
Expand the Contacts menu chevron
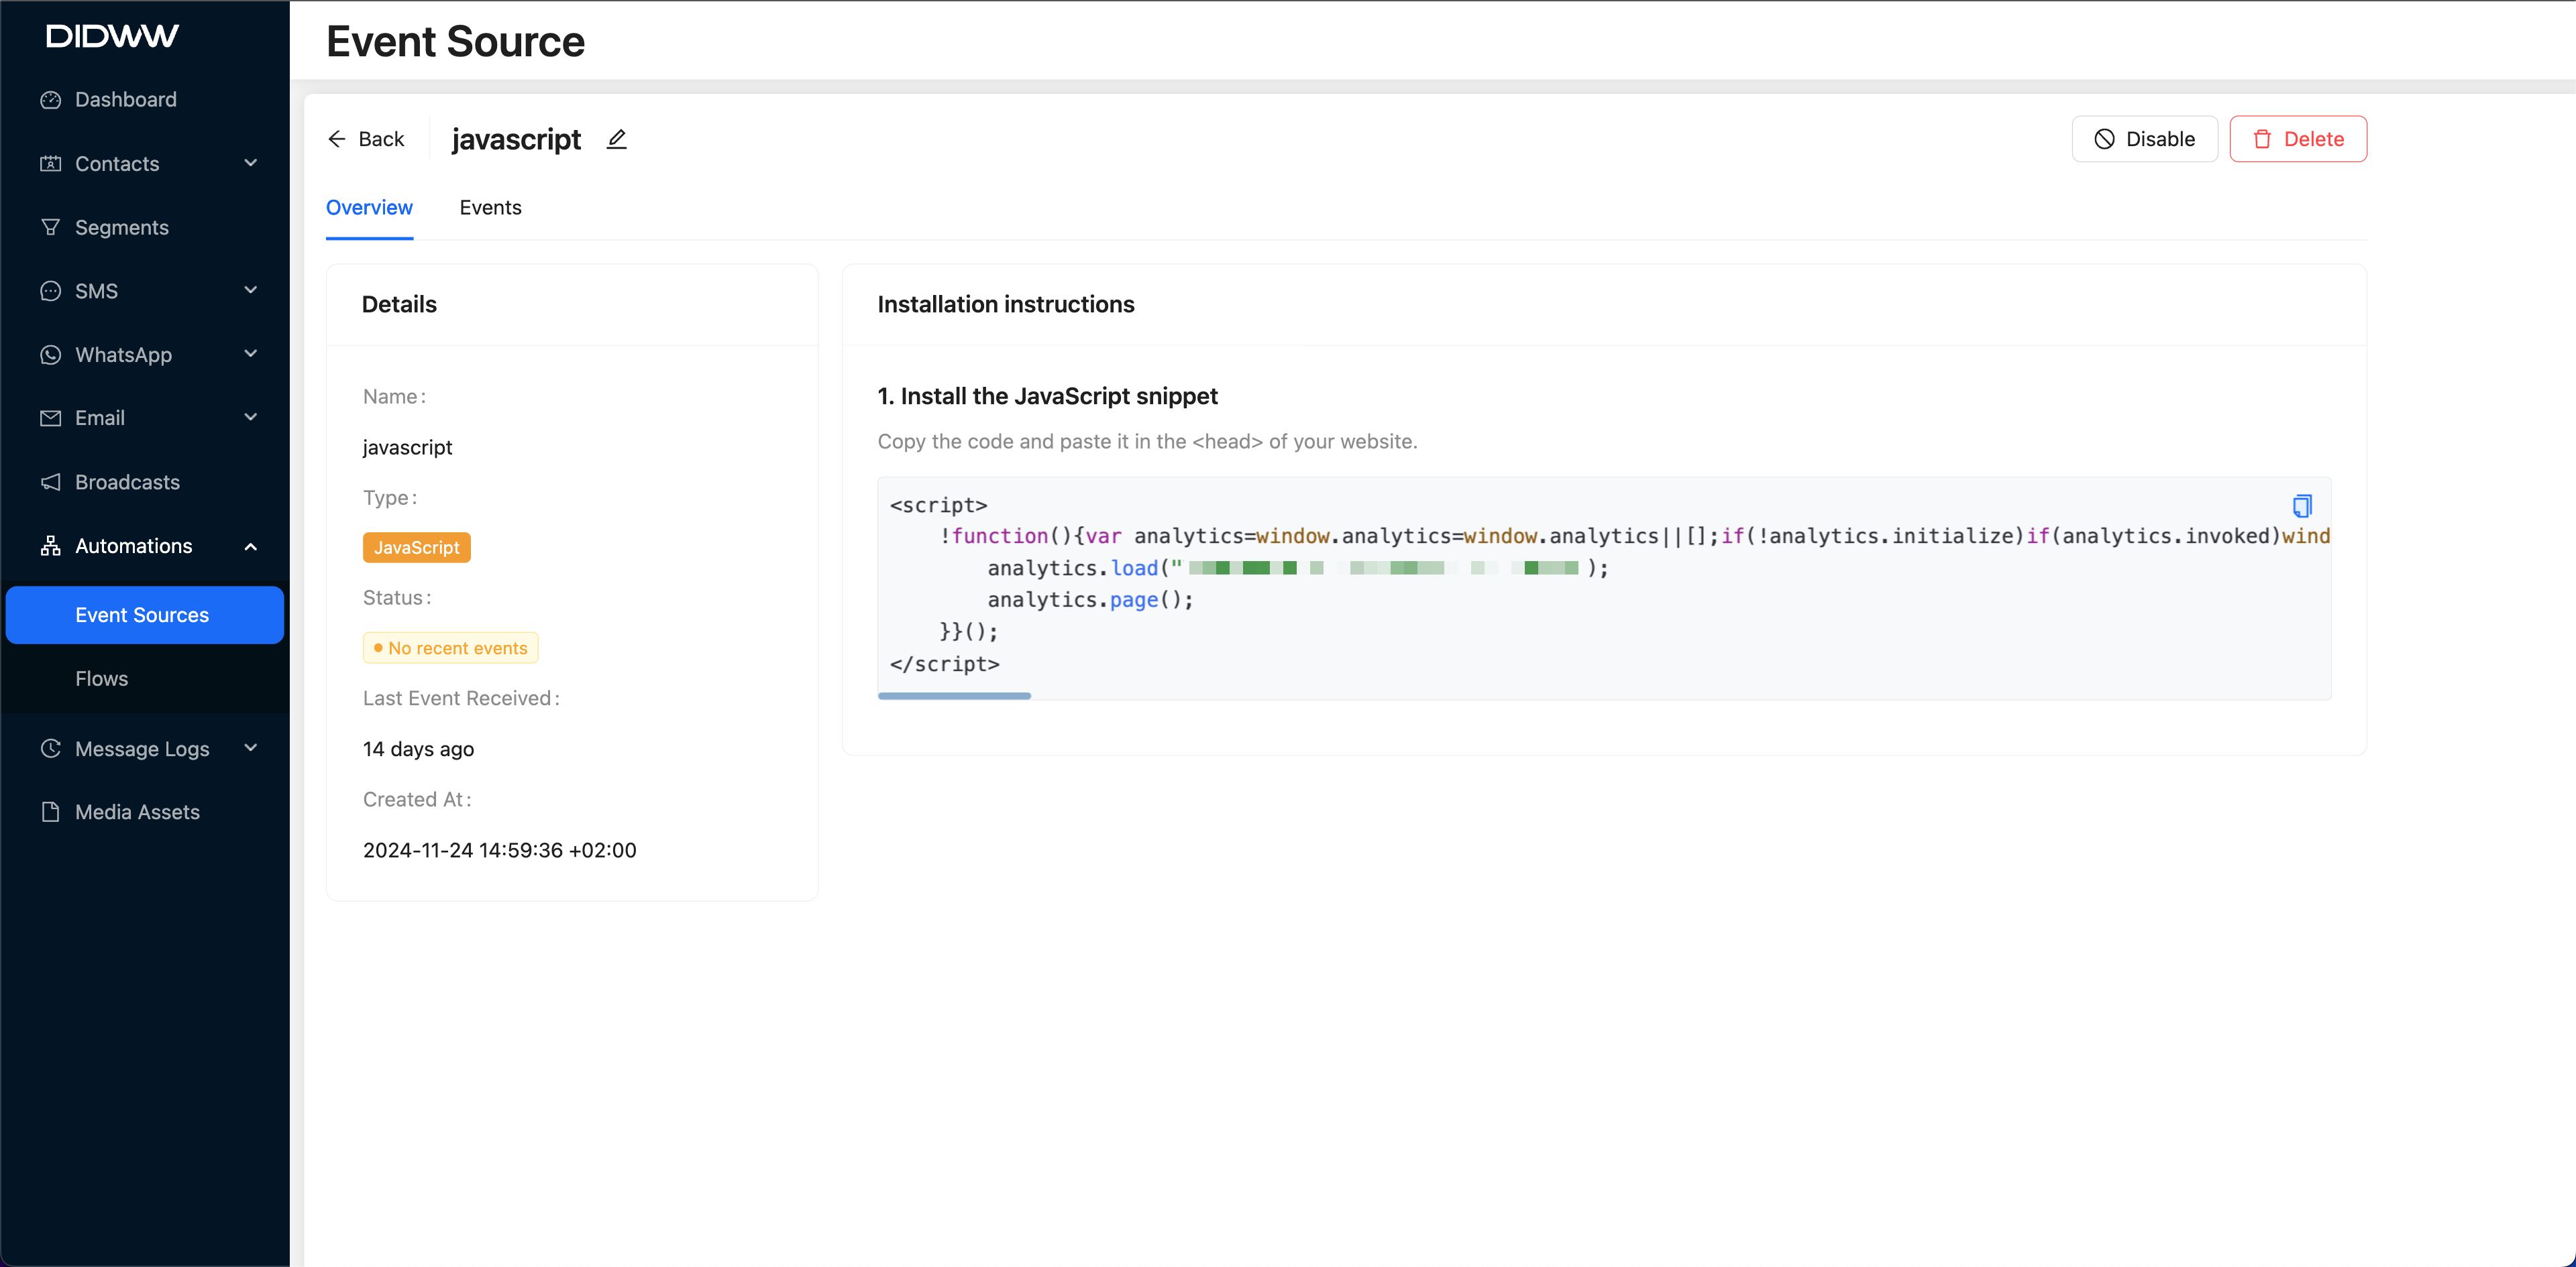[251, 163]
